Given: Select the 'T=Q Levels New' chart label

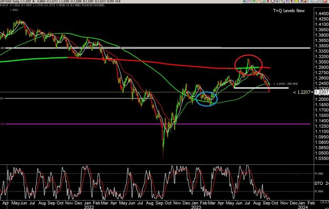Looking at the screenshot, I should (x=288, y=11).
